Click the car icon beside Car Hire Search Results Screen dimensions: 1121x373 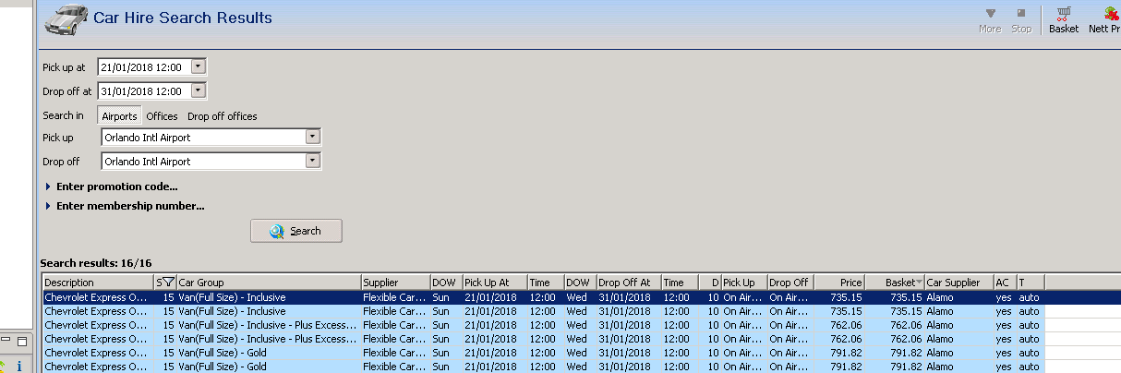click(66, 18)
